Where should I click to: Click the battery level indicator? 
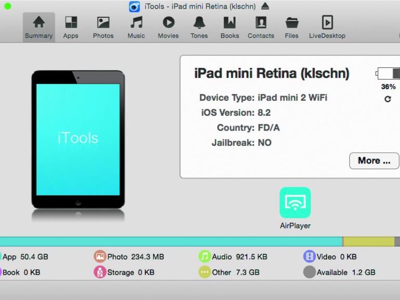(x=388, y=73)
